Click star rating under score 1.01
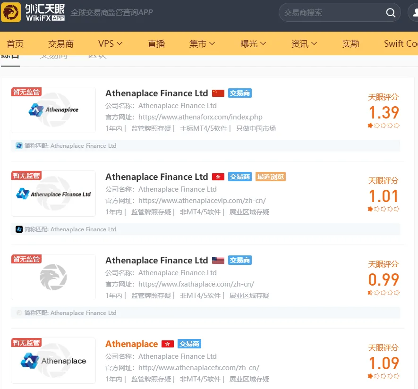This screenshot has height=389, width=418. pos(384,209)
